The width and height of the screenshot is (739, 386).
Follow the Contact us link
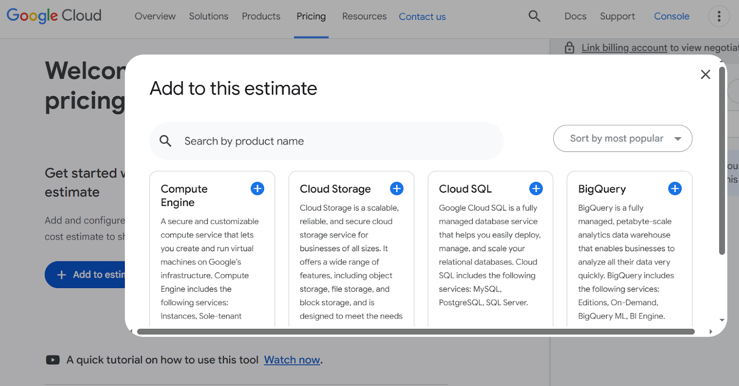pos(422,17)
